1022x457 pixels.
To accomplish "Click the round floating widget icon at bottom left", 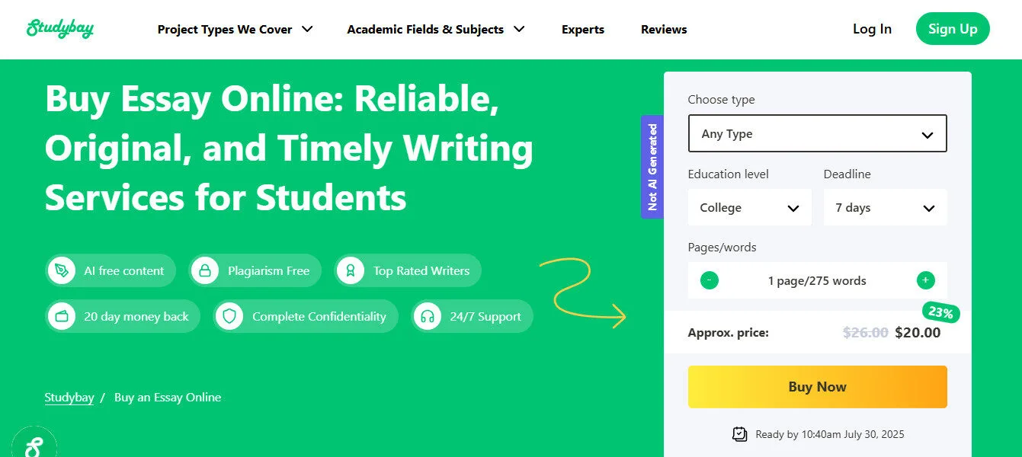I will (34, 443).
